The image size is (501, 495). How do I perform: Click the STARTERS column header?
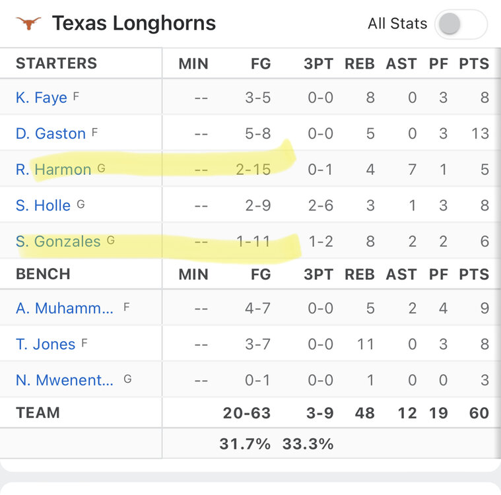[56, 63]
